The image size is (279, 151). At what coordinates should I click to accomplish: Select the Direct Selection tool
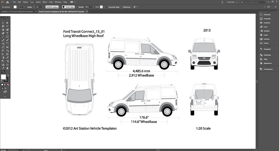(7, 23)
